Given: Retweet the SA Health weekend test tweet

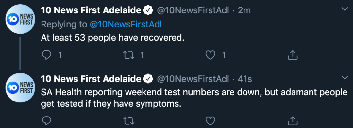Looking at the screenshot, I should 129,121.
